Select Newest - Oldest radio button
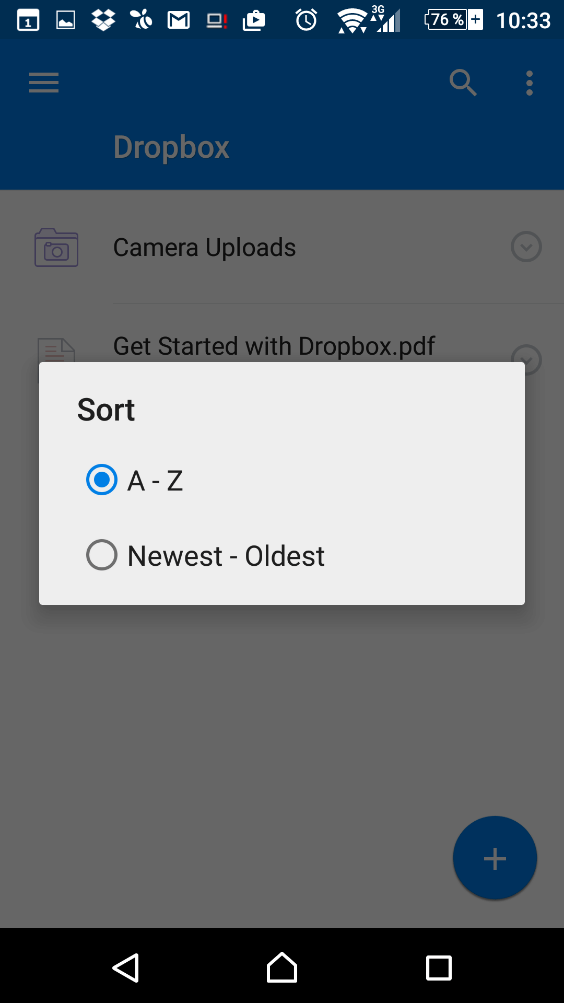This screenshot has height=1003, width=564. coord(102,555)
